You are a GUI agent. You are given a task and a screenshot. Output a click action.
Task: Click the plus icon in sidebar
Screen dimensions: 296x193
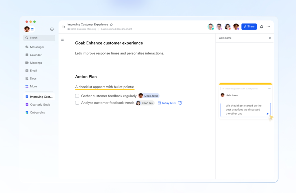[52, 29]
